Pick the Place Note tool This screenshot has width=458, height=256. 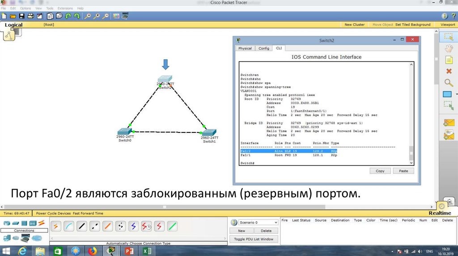click(449, 60)
